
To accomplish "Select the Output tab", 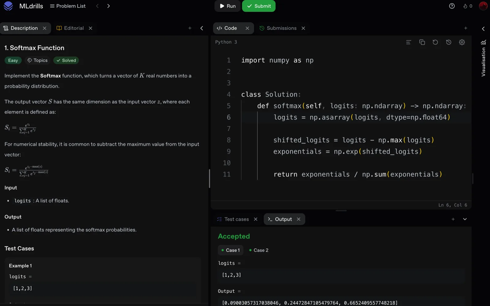I will 280,219.
